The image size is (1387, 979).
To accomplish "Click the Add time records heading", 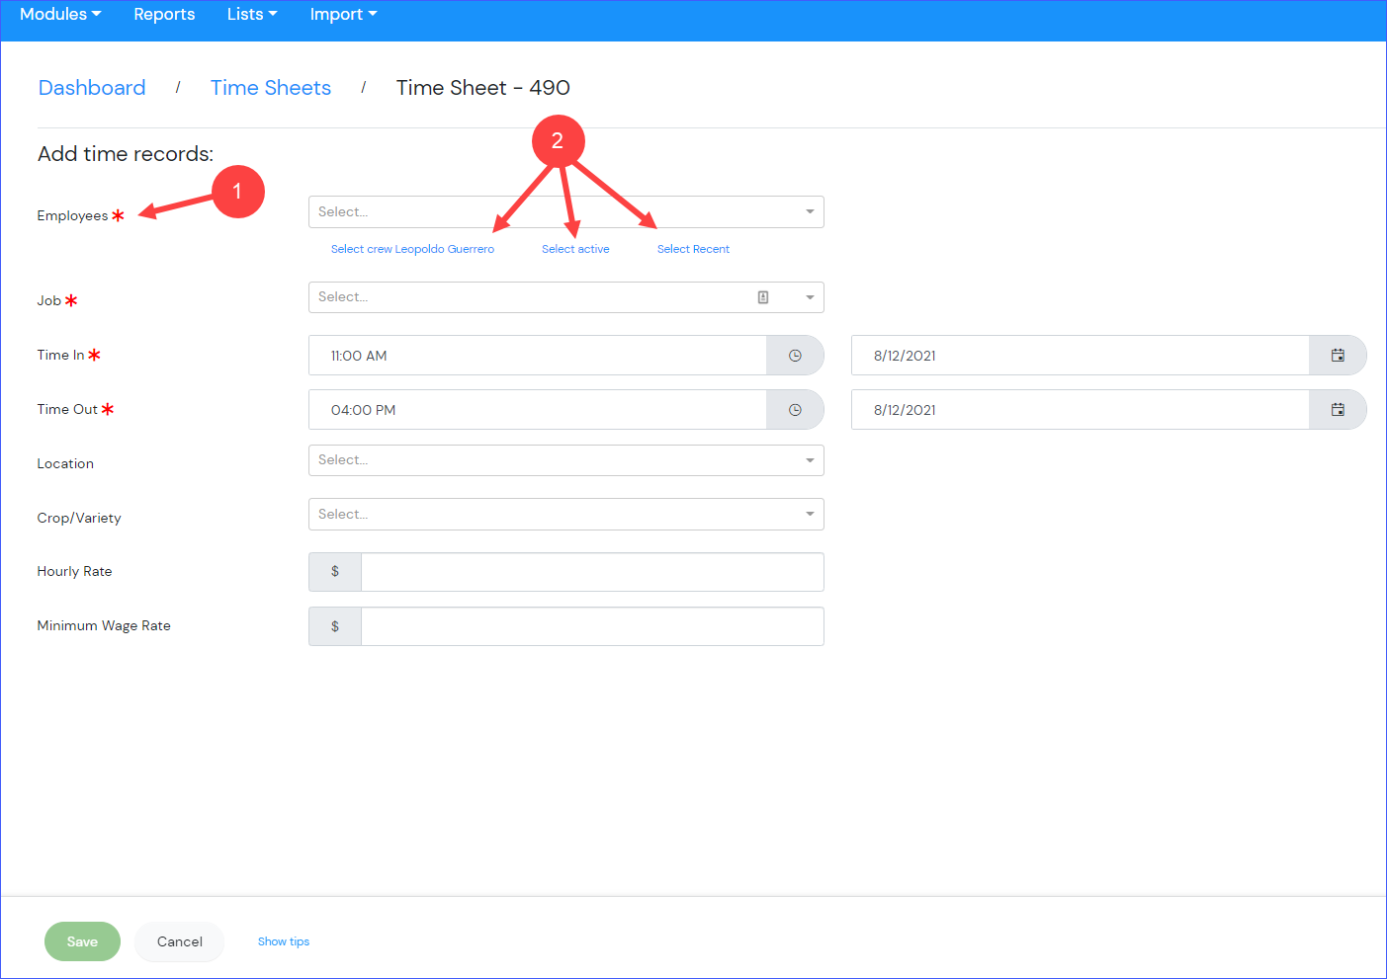I will tap(126, 154).
